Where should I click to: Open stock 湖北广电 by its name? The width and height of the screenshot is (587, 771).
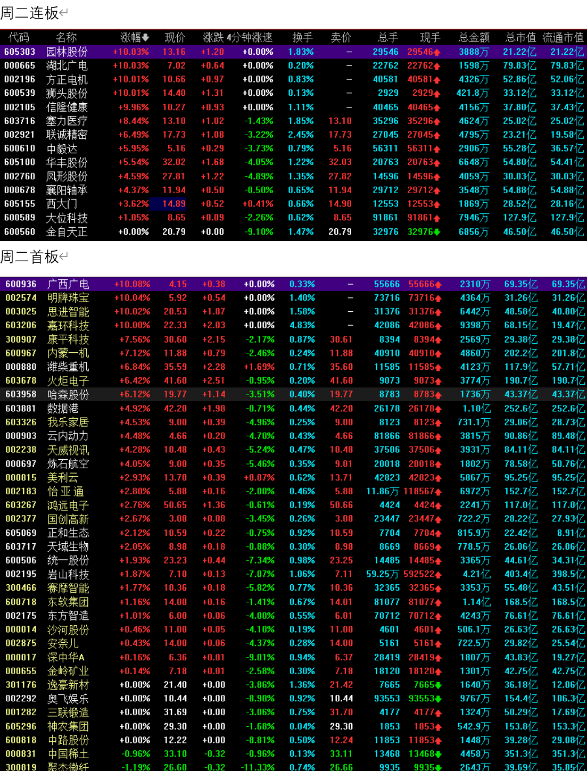click(67, 65)
